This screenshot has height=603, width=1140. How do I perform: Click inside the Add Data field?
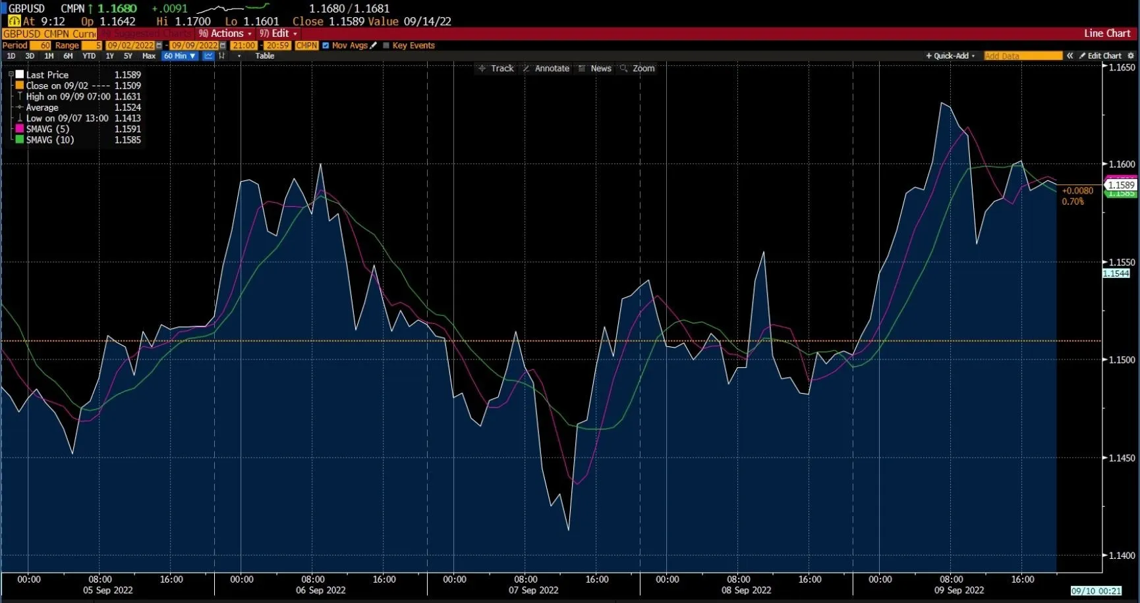1023,56
